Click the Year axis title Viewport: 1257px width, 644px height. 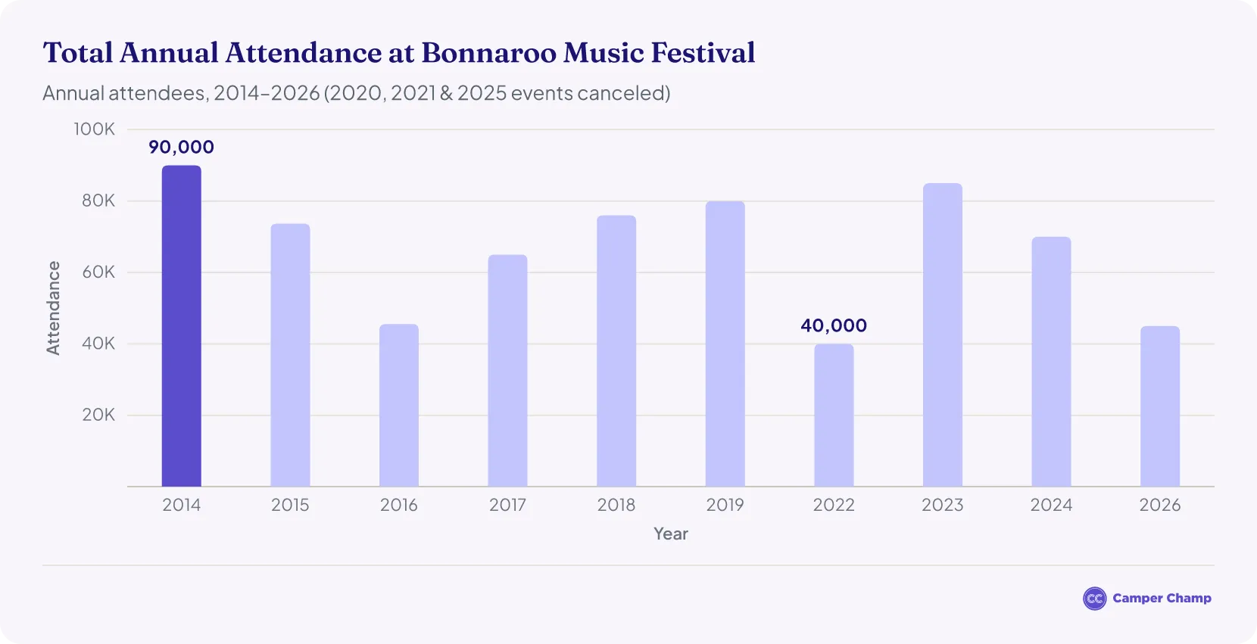coord(671,534)
